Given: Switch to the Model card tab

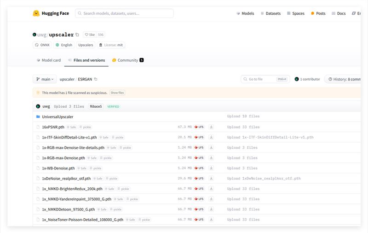Looking at the screenshot, I should click(x=49, y=60).
